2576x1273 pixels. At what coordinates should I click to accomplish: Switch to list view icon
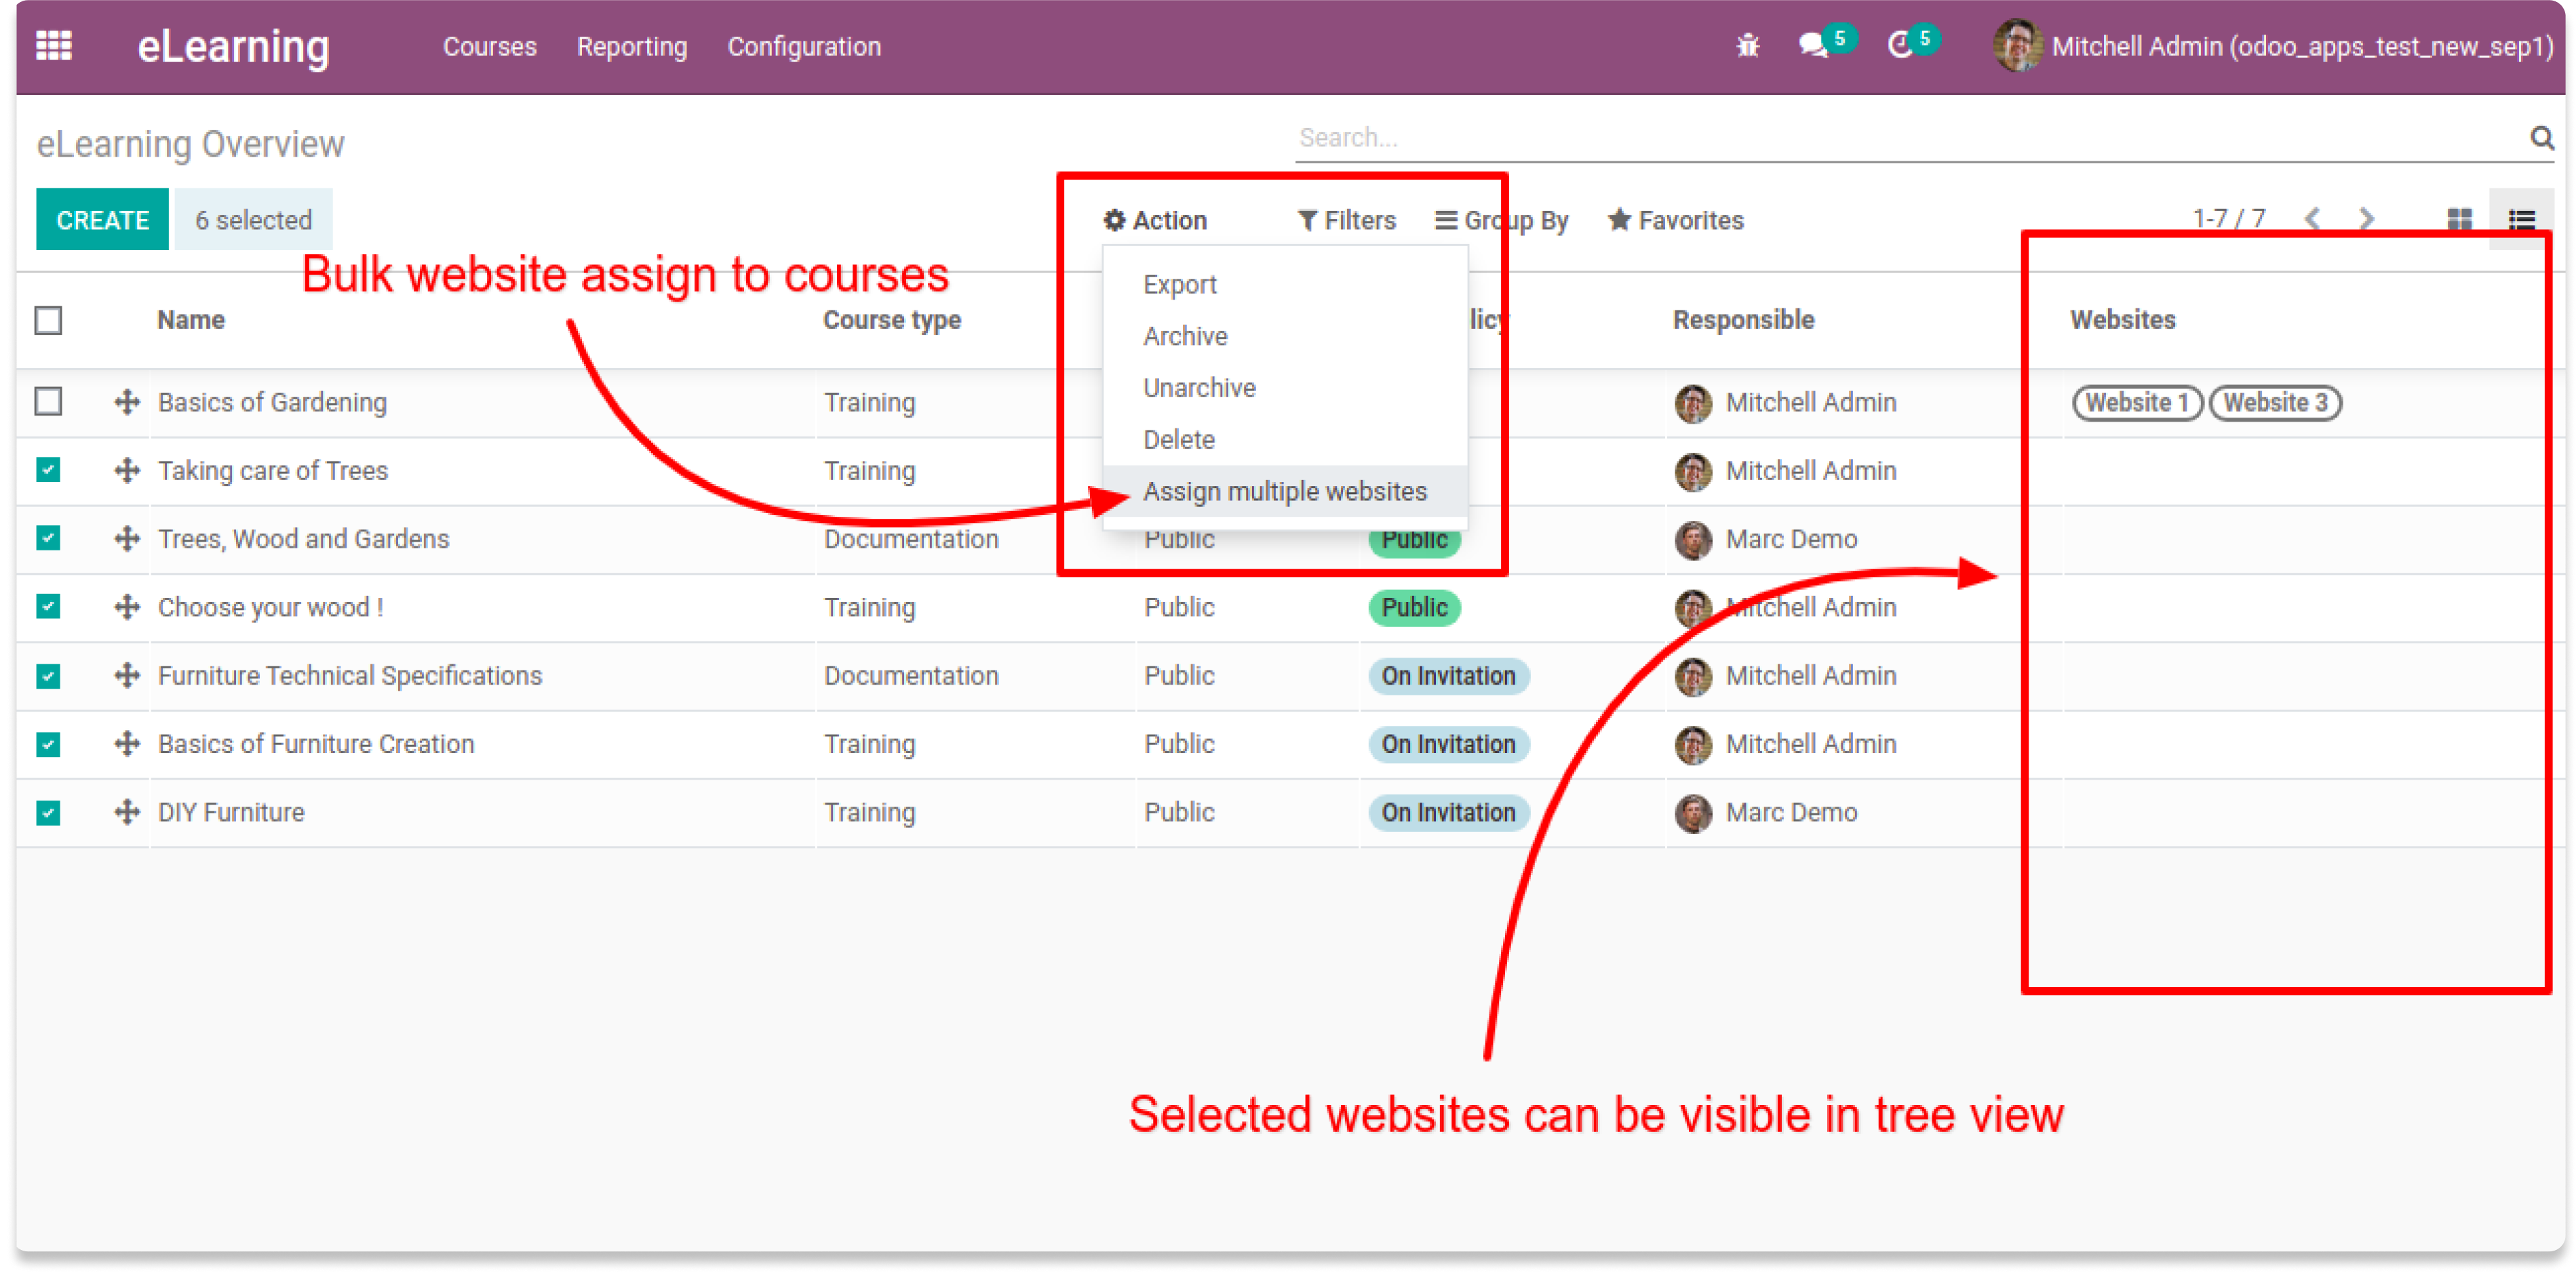tap(2521, 220)
